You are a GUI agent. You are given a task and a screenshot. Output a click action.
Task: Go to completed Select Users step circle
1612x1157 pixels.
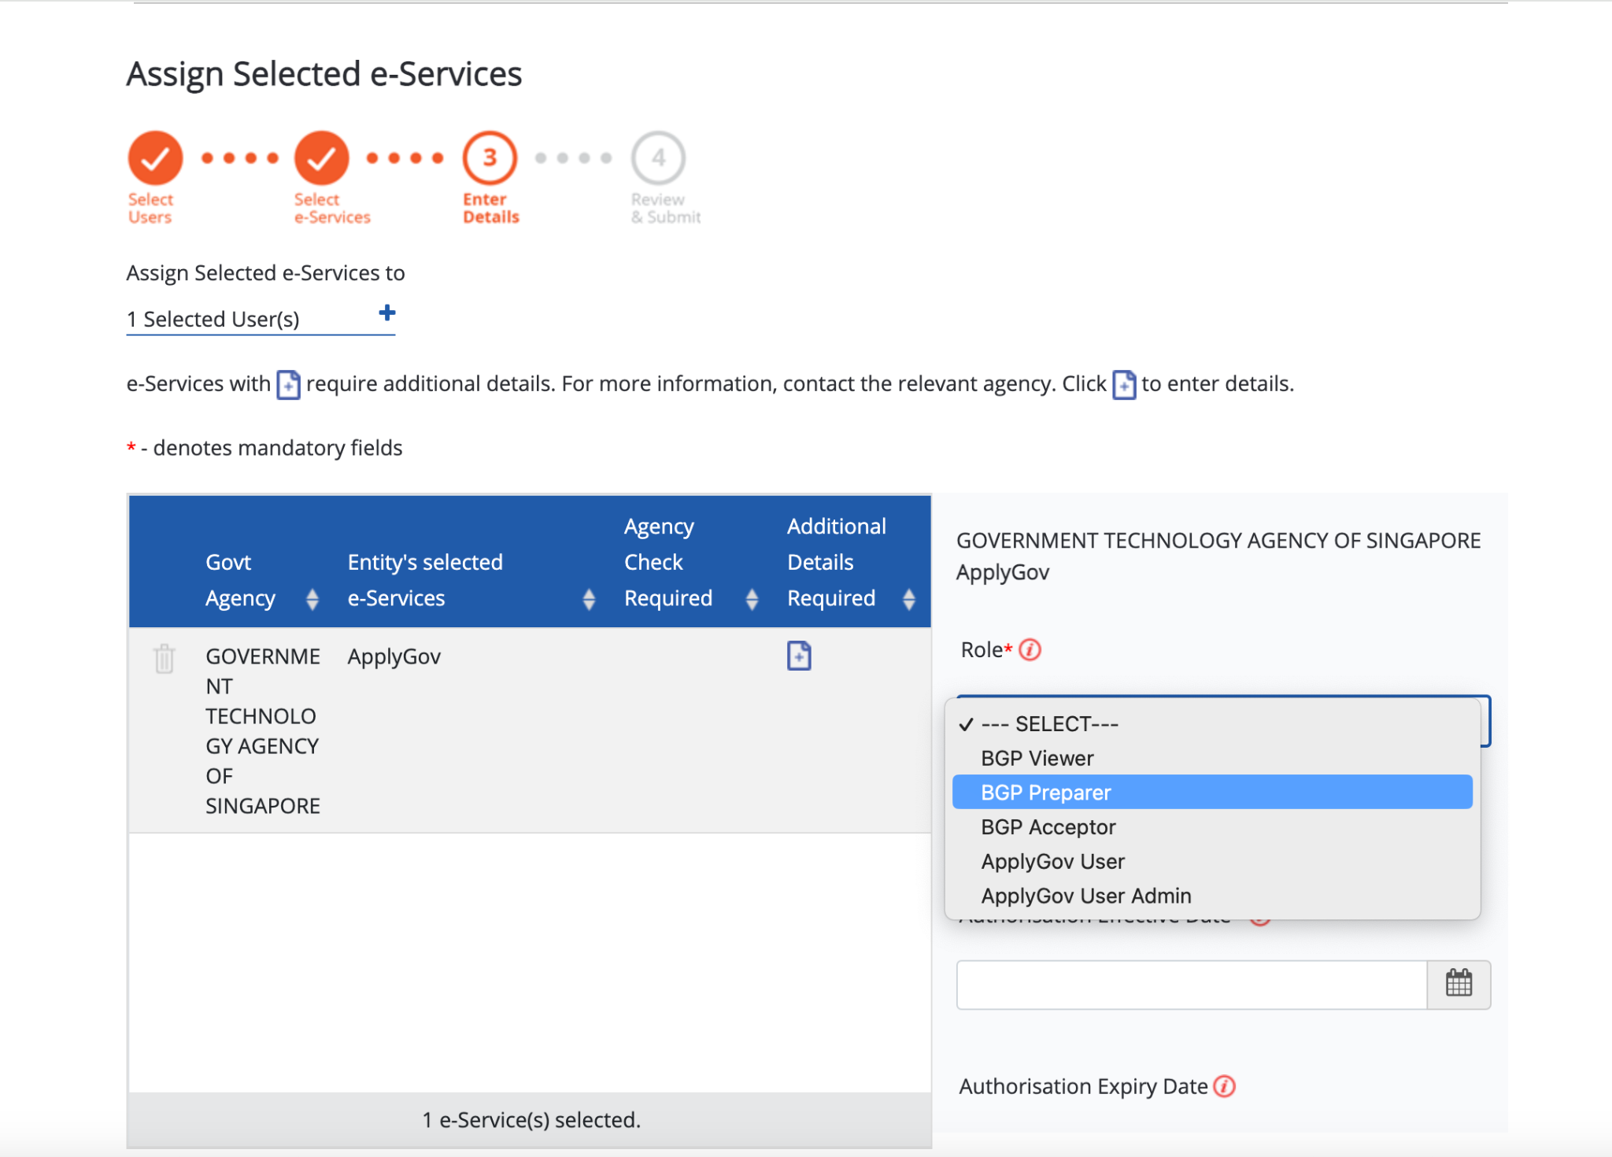[155, 157]
